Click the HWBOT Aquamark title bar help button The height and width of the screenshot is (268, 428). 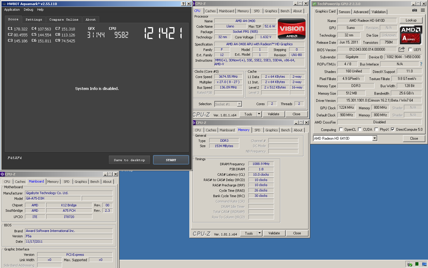coord(183,4)
